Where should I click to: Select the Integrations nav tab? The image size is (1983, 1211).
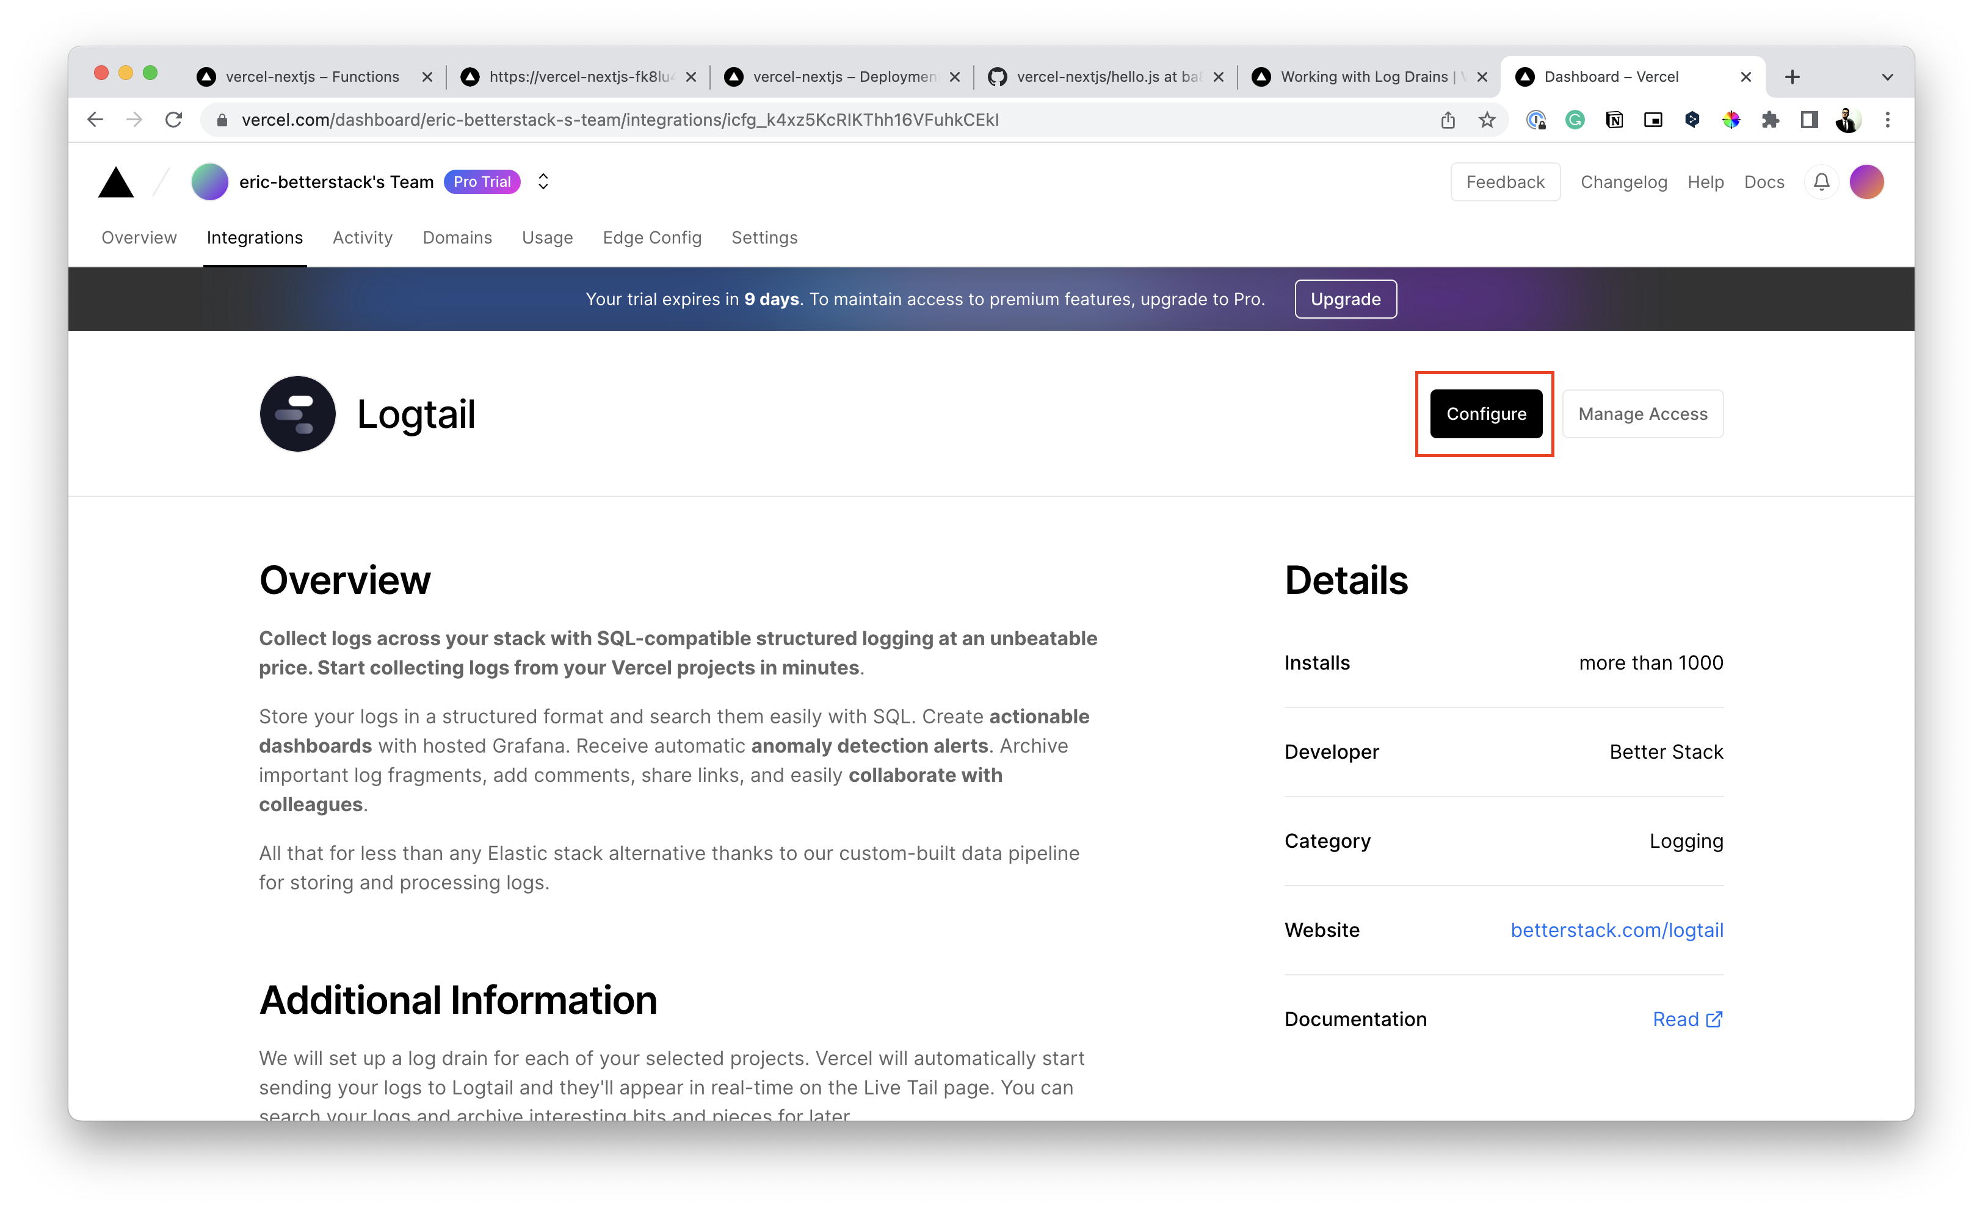click(255, 237)
